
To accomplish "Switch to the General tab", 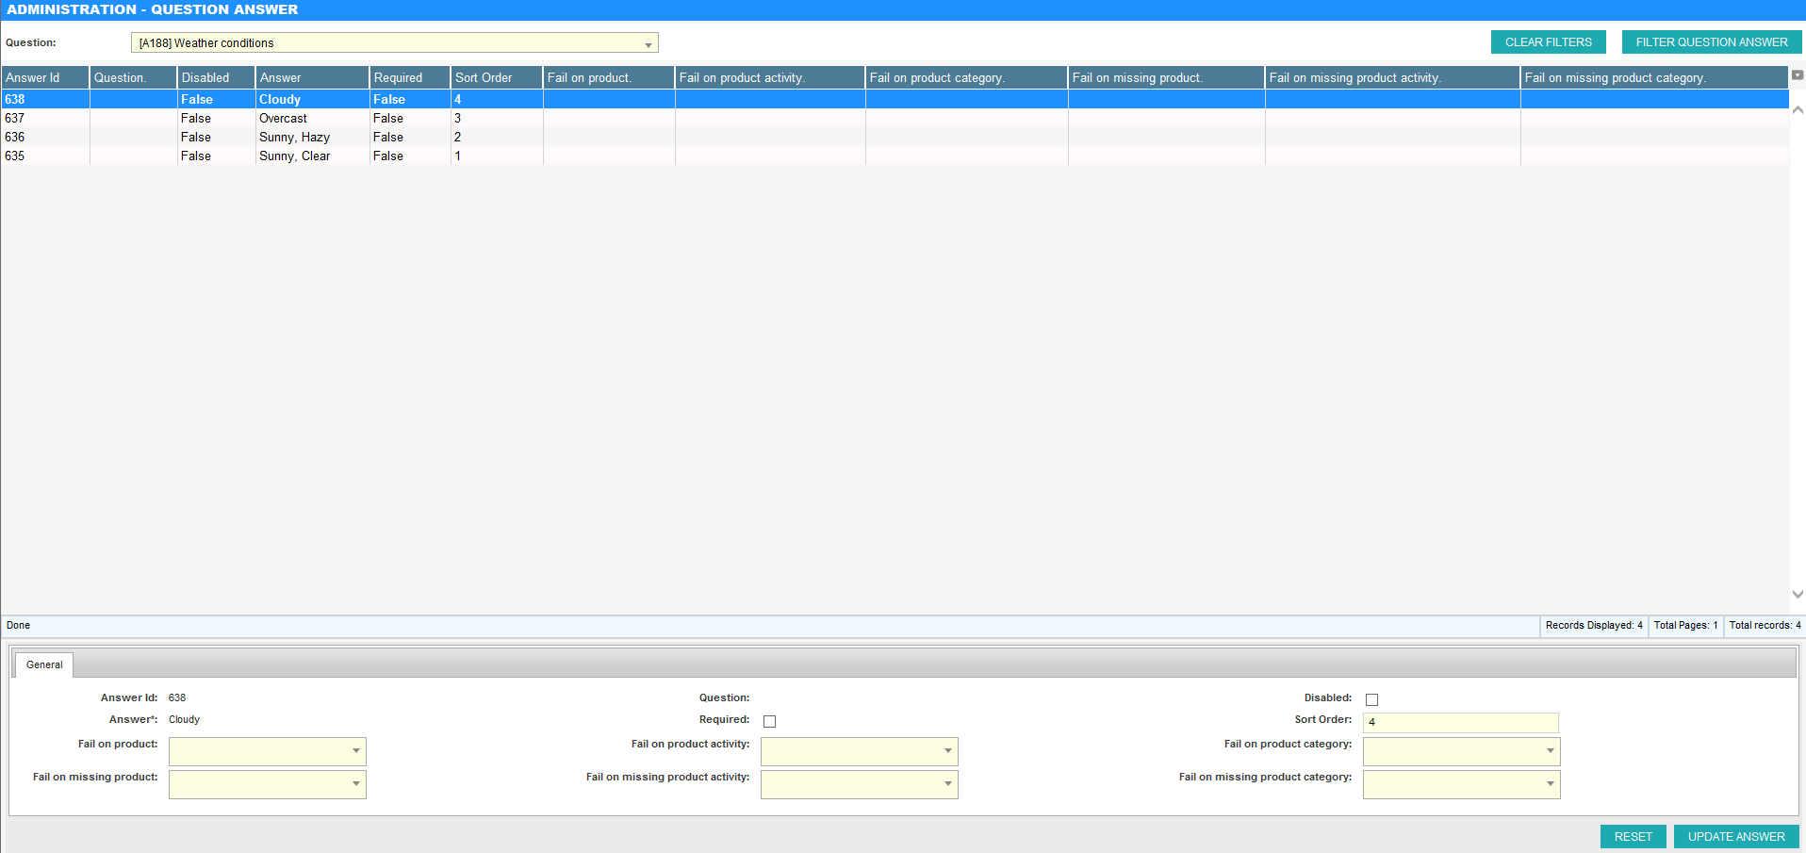I will [44, 664].
